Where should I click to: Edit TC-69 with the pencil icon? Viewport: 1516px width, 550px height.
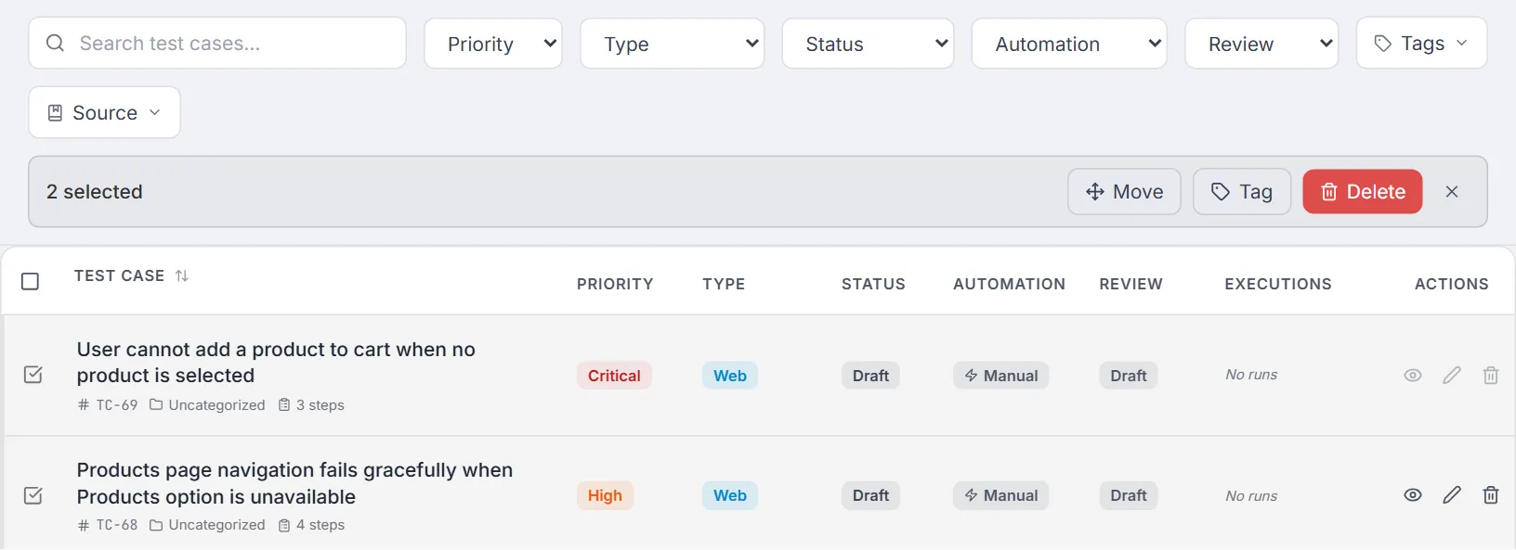click(1452, 376)
